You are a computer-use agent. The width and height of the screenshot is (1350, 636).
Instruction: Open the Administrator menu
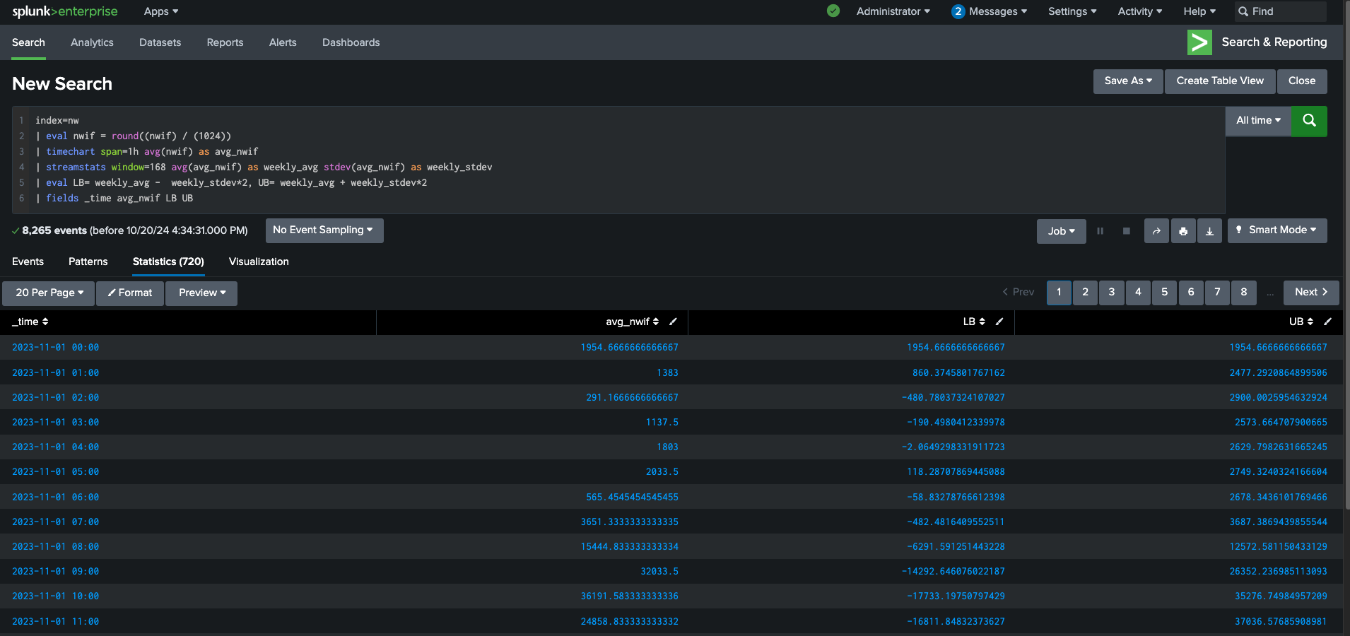pyautogui.click(x=893, y=11)
